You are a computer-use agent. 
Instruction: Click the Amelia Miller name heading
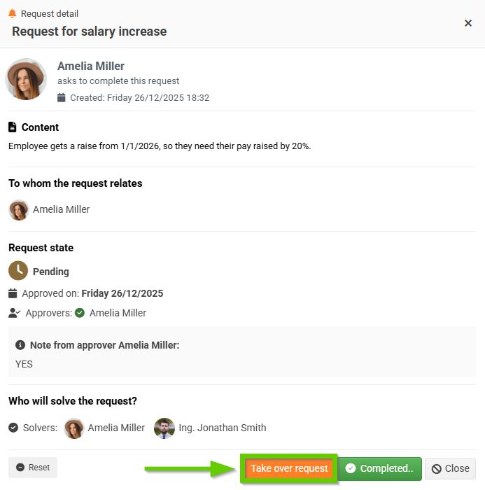pos(91,66)
